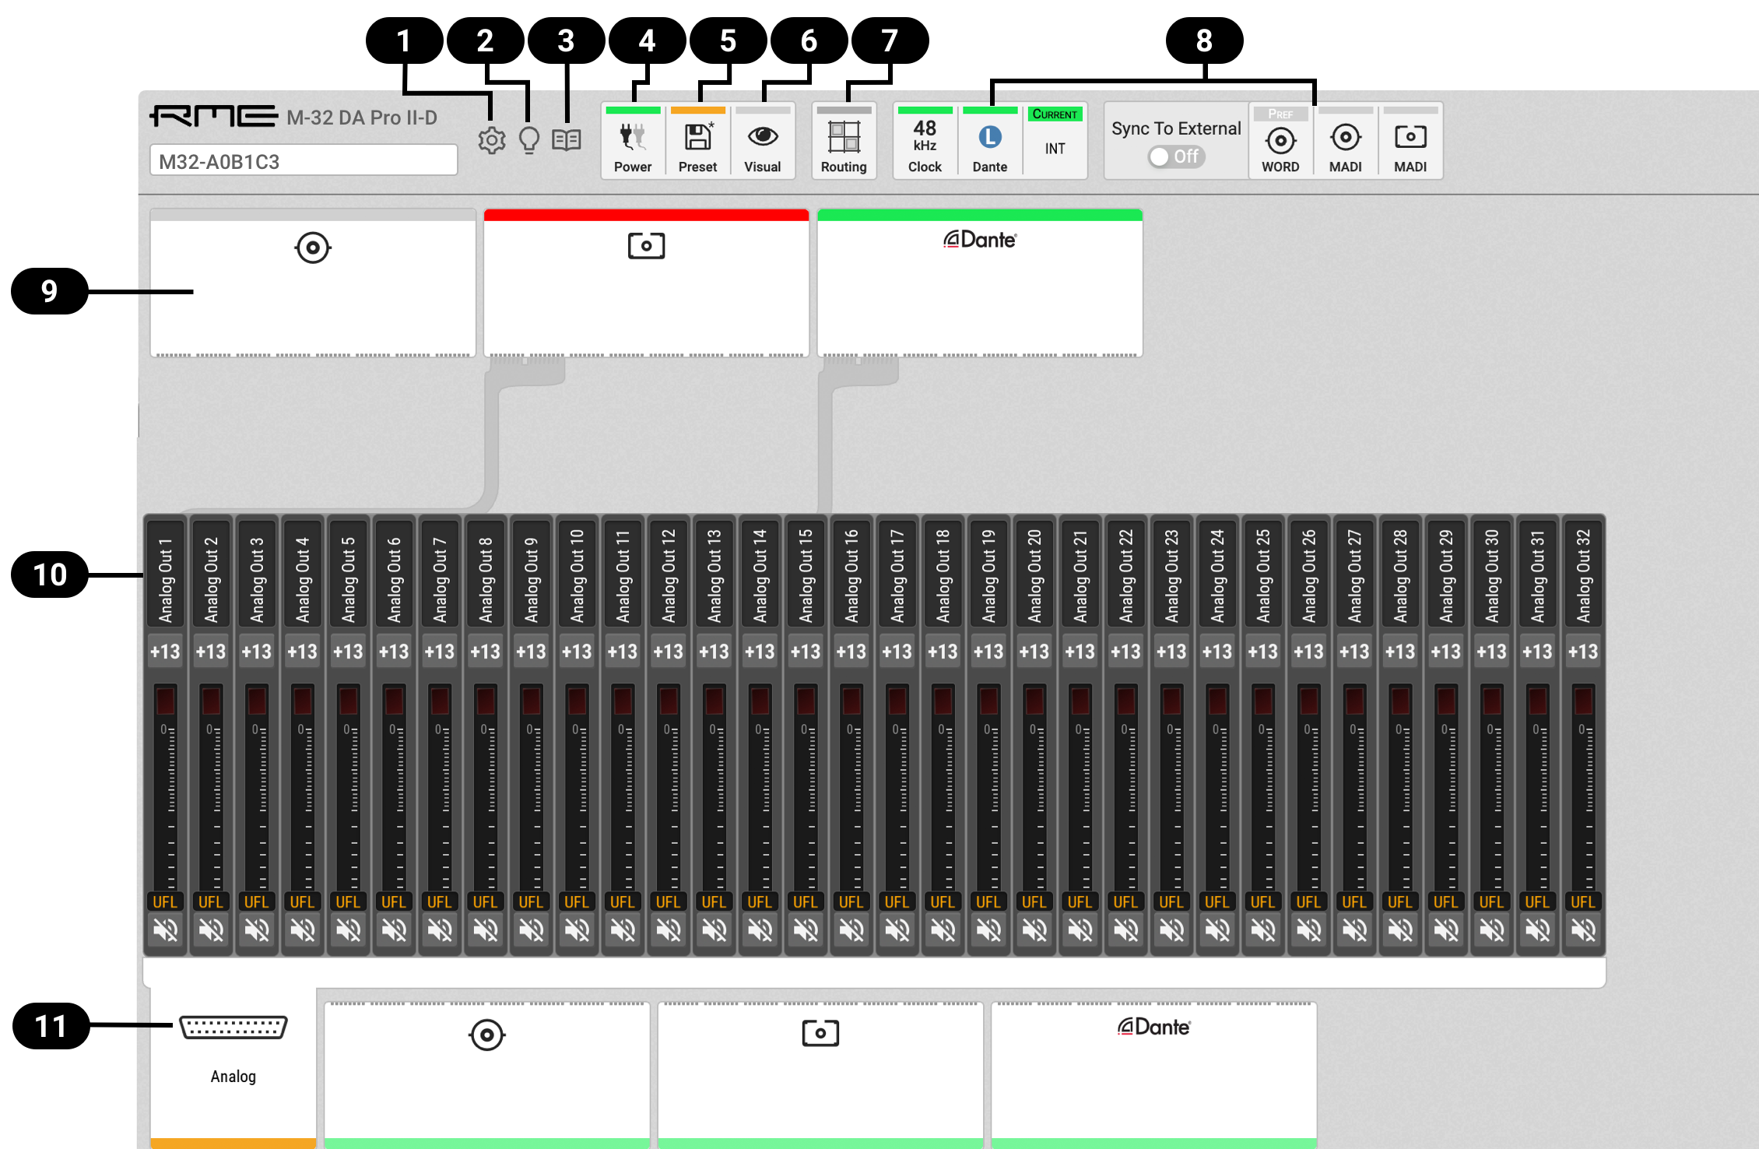Click UFL indicator of Analog Out 14
The width and height of the screenshot is (1759, 1149).
760,901
